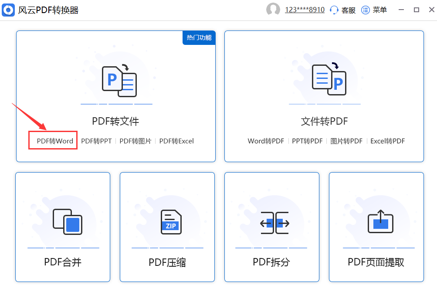Open the PDF合并 label
Image resolution: width=437 pixels, height=292 pixels.
point(63,262)
